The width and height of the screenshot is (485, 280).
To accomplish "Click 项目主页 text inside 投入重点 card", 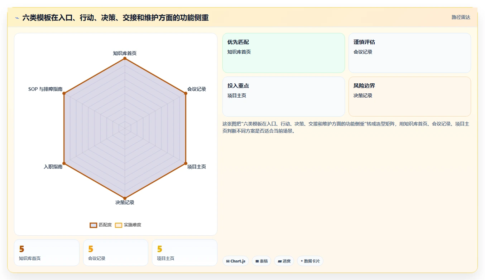I will tap(237, 95).
